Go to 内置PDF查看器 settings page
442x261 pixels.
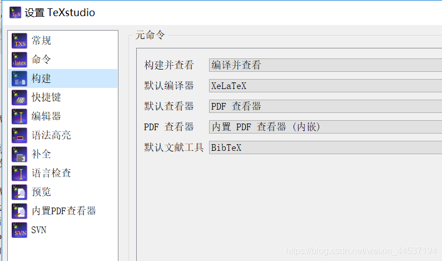pos(64,211)
